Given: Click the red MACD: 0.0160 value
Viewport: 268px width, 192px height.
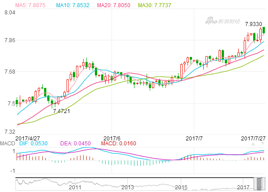Looking at the screenshot, I should 119,144.
